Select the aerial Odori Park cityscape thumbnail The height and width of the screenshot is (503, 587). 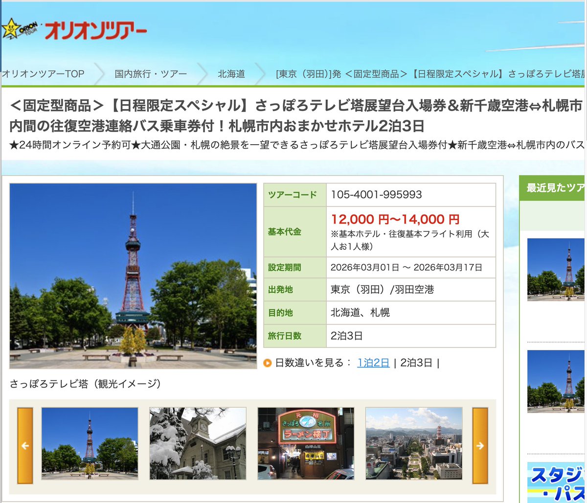[414, 443]
